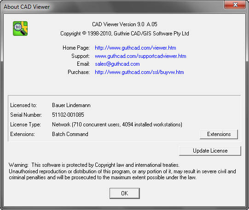Click the Extensions button
249x210 pixels.
click(x=219, y=134)
